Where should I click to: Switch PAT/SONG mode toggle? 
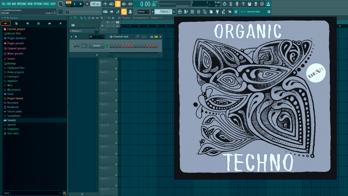pyautogui.click(x=69, y=4)
